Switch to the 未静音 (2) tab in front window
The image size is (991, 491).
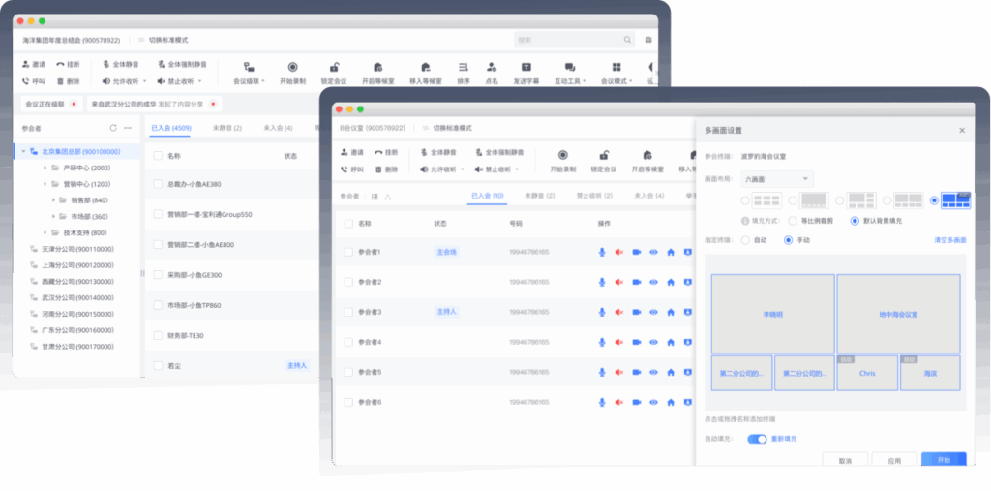coord(539,196)
